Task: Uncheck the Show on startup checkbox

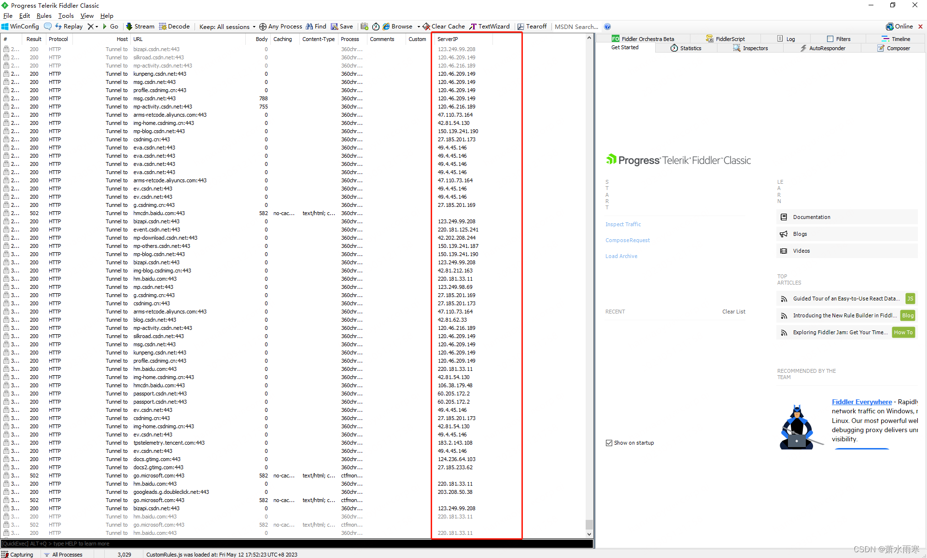Action: (609, 443)
